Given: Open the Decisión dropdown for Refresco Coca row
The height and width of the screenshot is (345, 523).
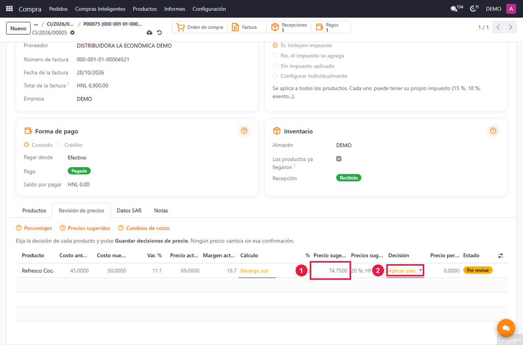Looking at the screenshot, I should click(405, 270).
